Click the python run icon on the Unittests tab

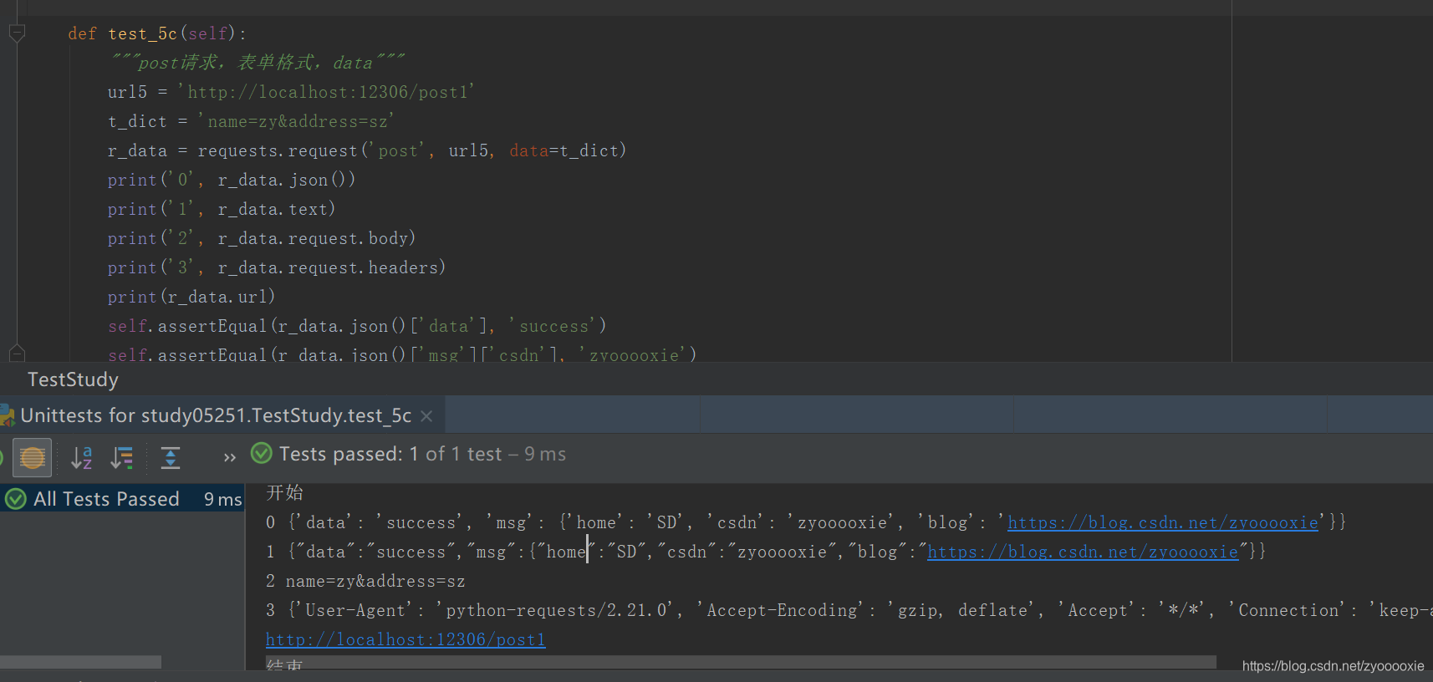tap(7, 415)
